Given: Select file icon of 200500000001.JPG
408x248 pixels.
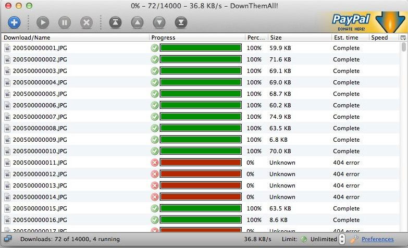Looking at the screenshot, I should pos(7,48).
